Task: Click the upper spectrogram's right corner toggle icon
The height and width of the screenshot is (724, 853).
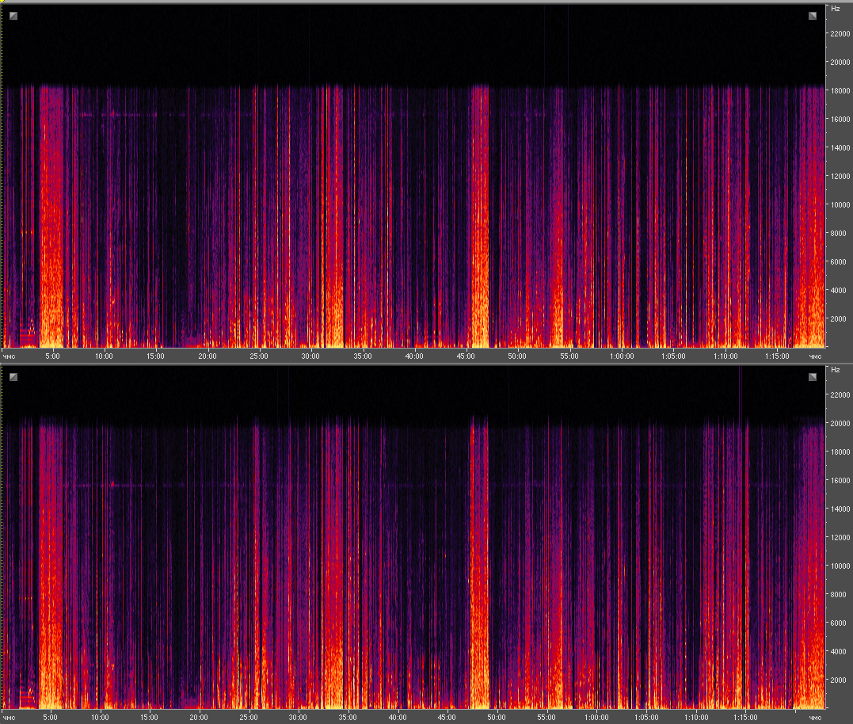Action: click(812, 16)
